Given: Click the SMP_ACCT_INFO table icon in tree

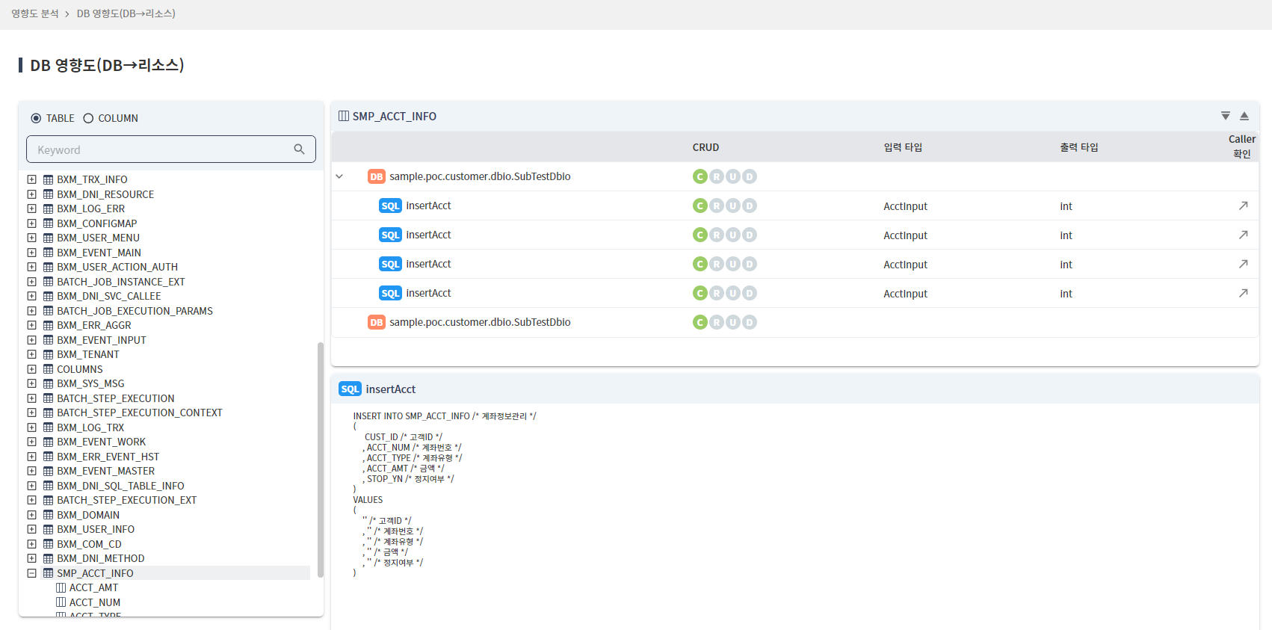Looking at the screenshot, I should (x=48, y=573).
